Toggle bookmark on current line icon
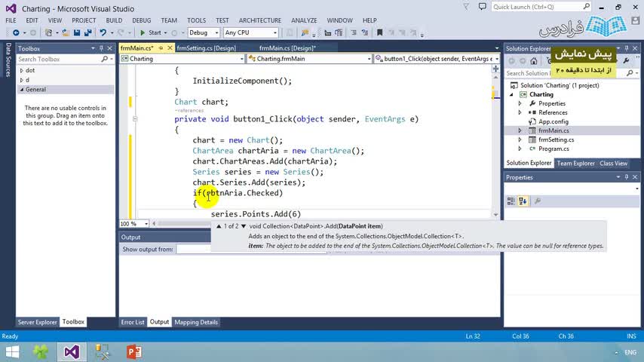 pos(379,32)
